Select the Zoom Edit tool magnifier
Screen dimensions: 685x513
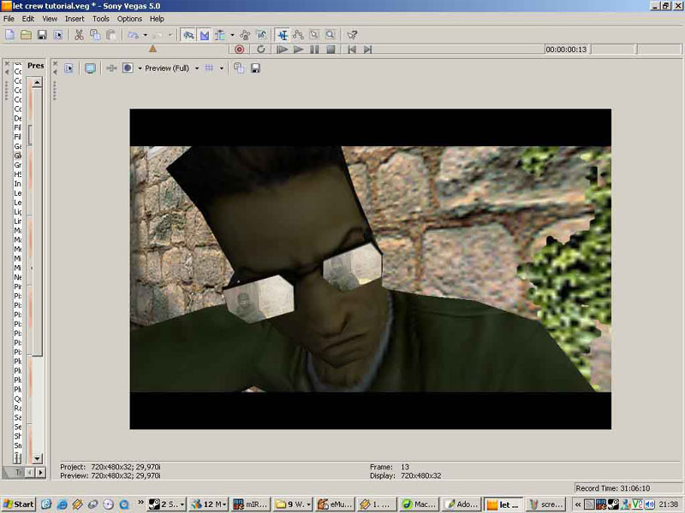(331, 35)
